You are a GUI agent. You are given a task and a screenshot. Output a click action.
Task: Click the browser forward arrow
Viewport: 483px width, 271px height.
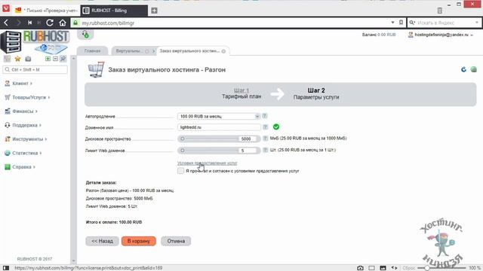pyautogui.click(x=18, y=23)
